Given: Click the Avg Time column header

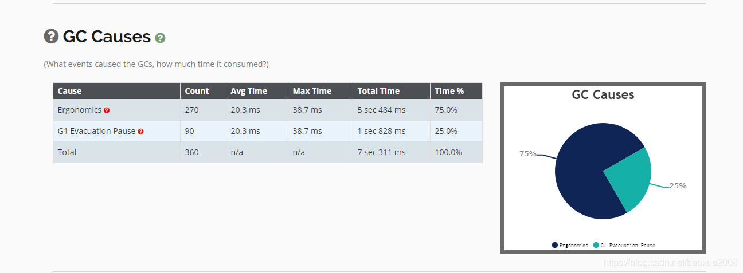Looking at the screenshot, I should click(x=249, y=91).
